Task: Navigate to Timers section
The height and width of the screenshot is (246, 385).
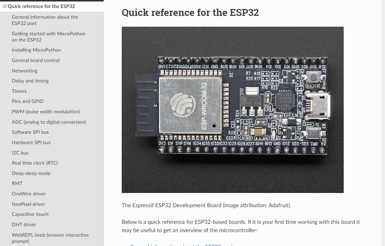Action: click(x=19, y=91)
